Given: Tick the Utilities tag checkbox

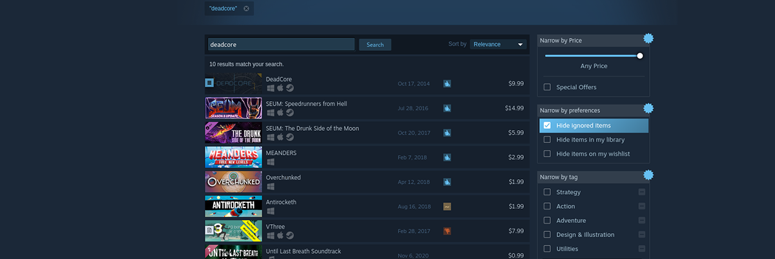Looking at the screenshot, I should [x=547, y=249].
